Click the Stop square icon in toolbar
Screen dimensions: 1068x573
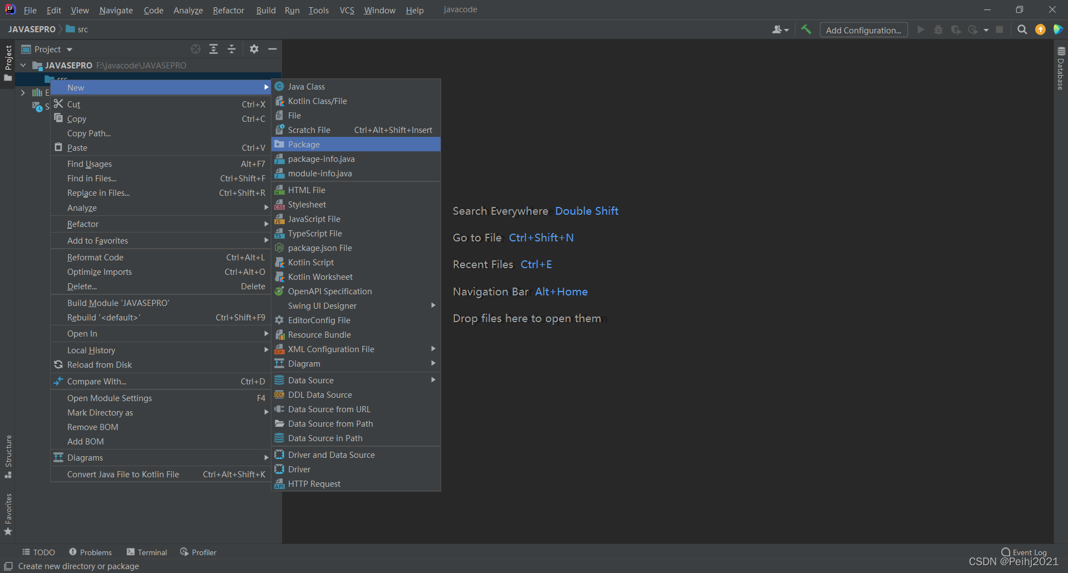point(1000,29)
